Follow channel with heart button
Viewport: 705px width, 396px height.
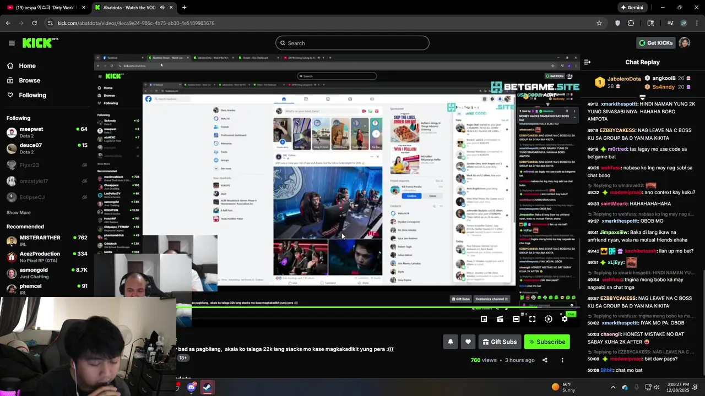(x=468, y=342)
